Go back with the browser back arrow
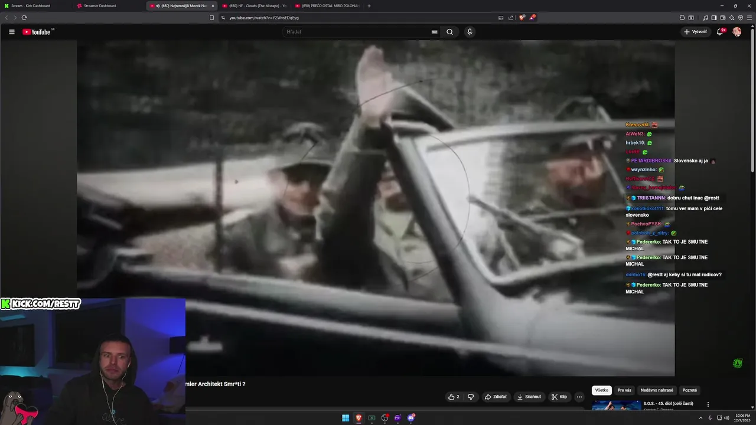Viewport: 756px width, 425px height. pyautogui.click(x=6, y=18)
